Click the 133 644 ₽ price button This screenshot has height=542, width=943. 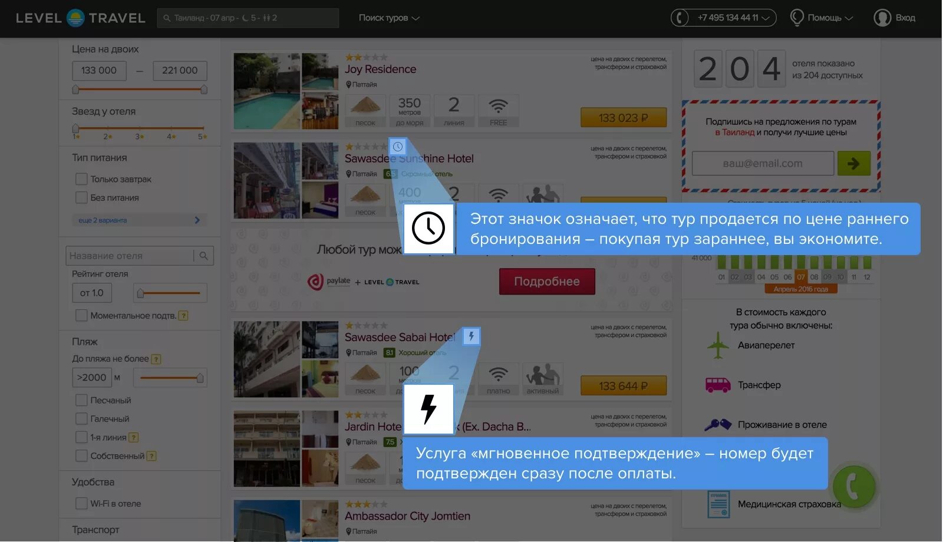[x=624, y=386]
